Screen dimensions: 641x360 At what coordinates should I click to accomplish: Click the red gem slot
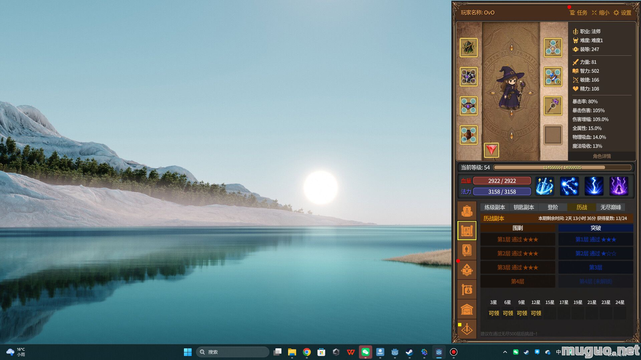tap(491, 150)
